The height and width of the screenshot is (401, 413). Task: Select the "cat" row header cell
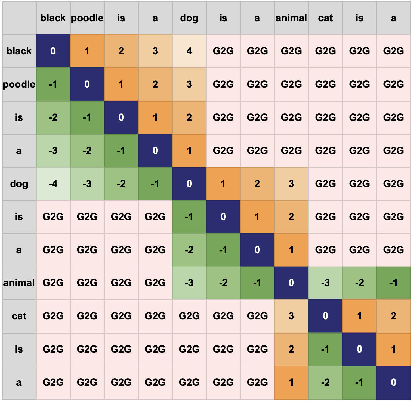click(x=19, y=316)
